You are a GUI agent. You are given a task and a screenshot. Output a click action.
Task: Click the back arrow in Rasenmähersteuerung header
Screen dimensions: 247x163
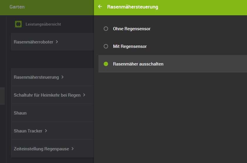point(100,6)
